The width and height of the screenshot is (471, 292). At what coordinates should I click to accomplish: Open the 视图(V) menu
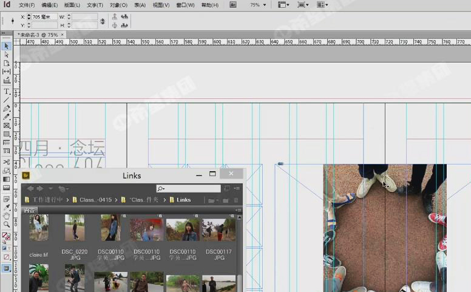pos(161,5)
